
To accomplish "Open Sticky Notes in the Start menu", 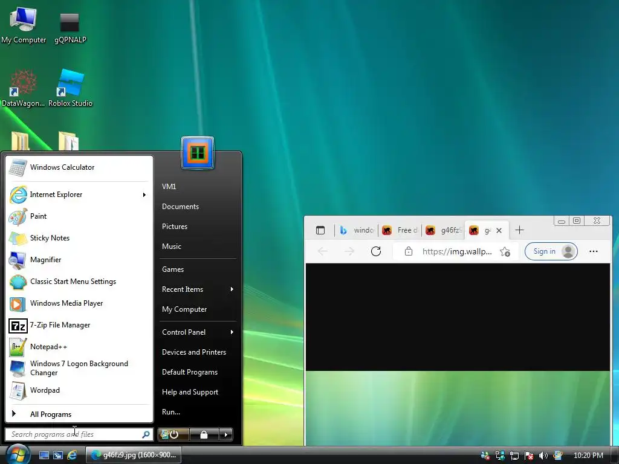I will click(x=79, y=238).
